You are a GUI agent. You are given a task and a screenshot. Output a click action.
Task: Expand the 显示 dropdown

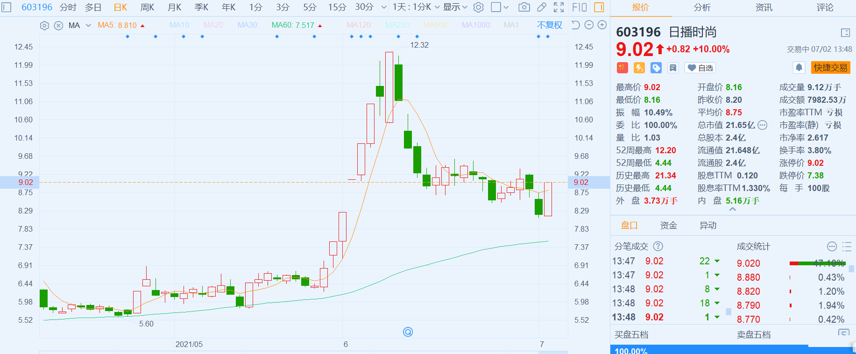[x=455, y=7]
